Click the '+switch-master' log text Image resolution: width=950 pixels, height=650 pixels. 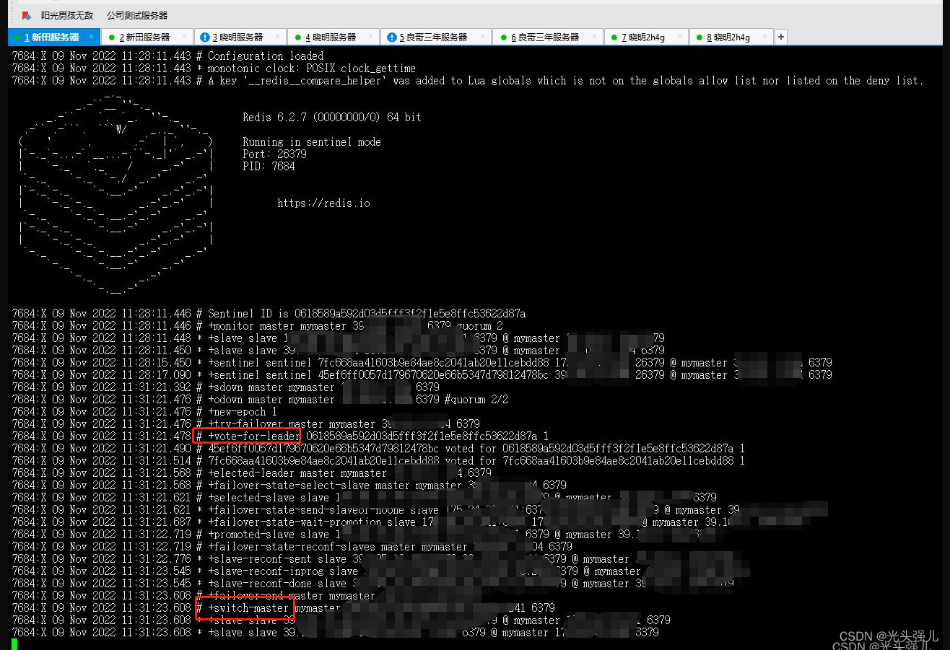click(248, 607)
